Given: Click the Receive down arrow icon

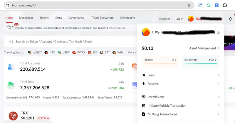Looking at the screenshot, I should click(x=144, y=83).
